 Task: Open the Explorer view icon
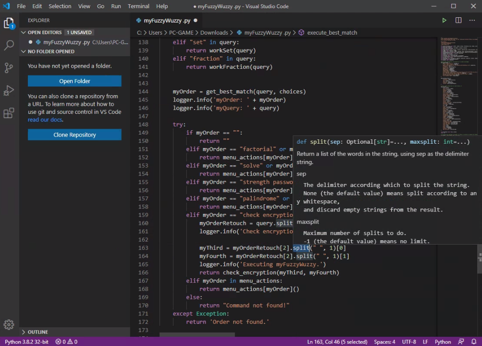coord(10,22)
